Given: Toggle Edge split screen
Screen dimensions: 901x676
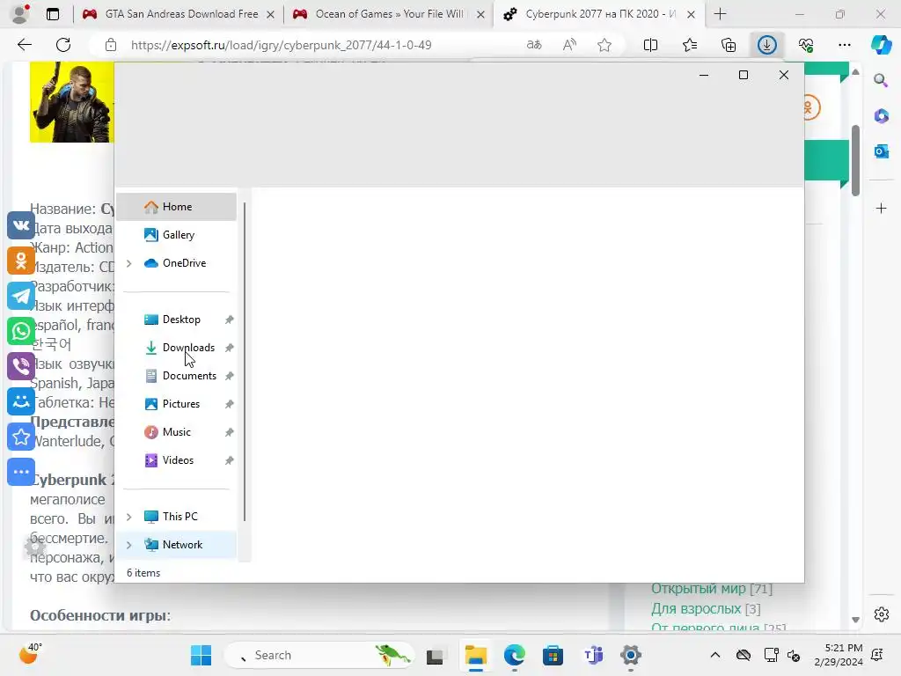Looking at the screenshot, I should coord(650,45).
